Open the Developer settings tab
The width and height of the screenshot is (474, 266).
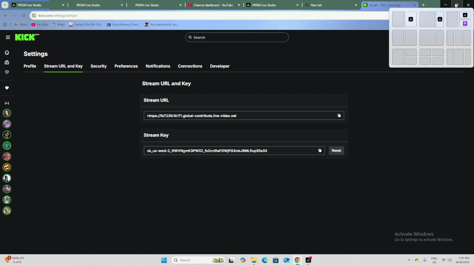(x=220, y=66)
